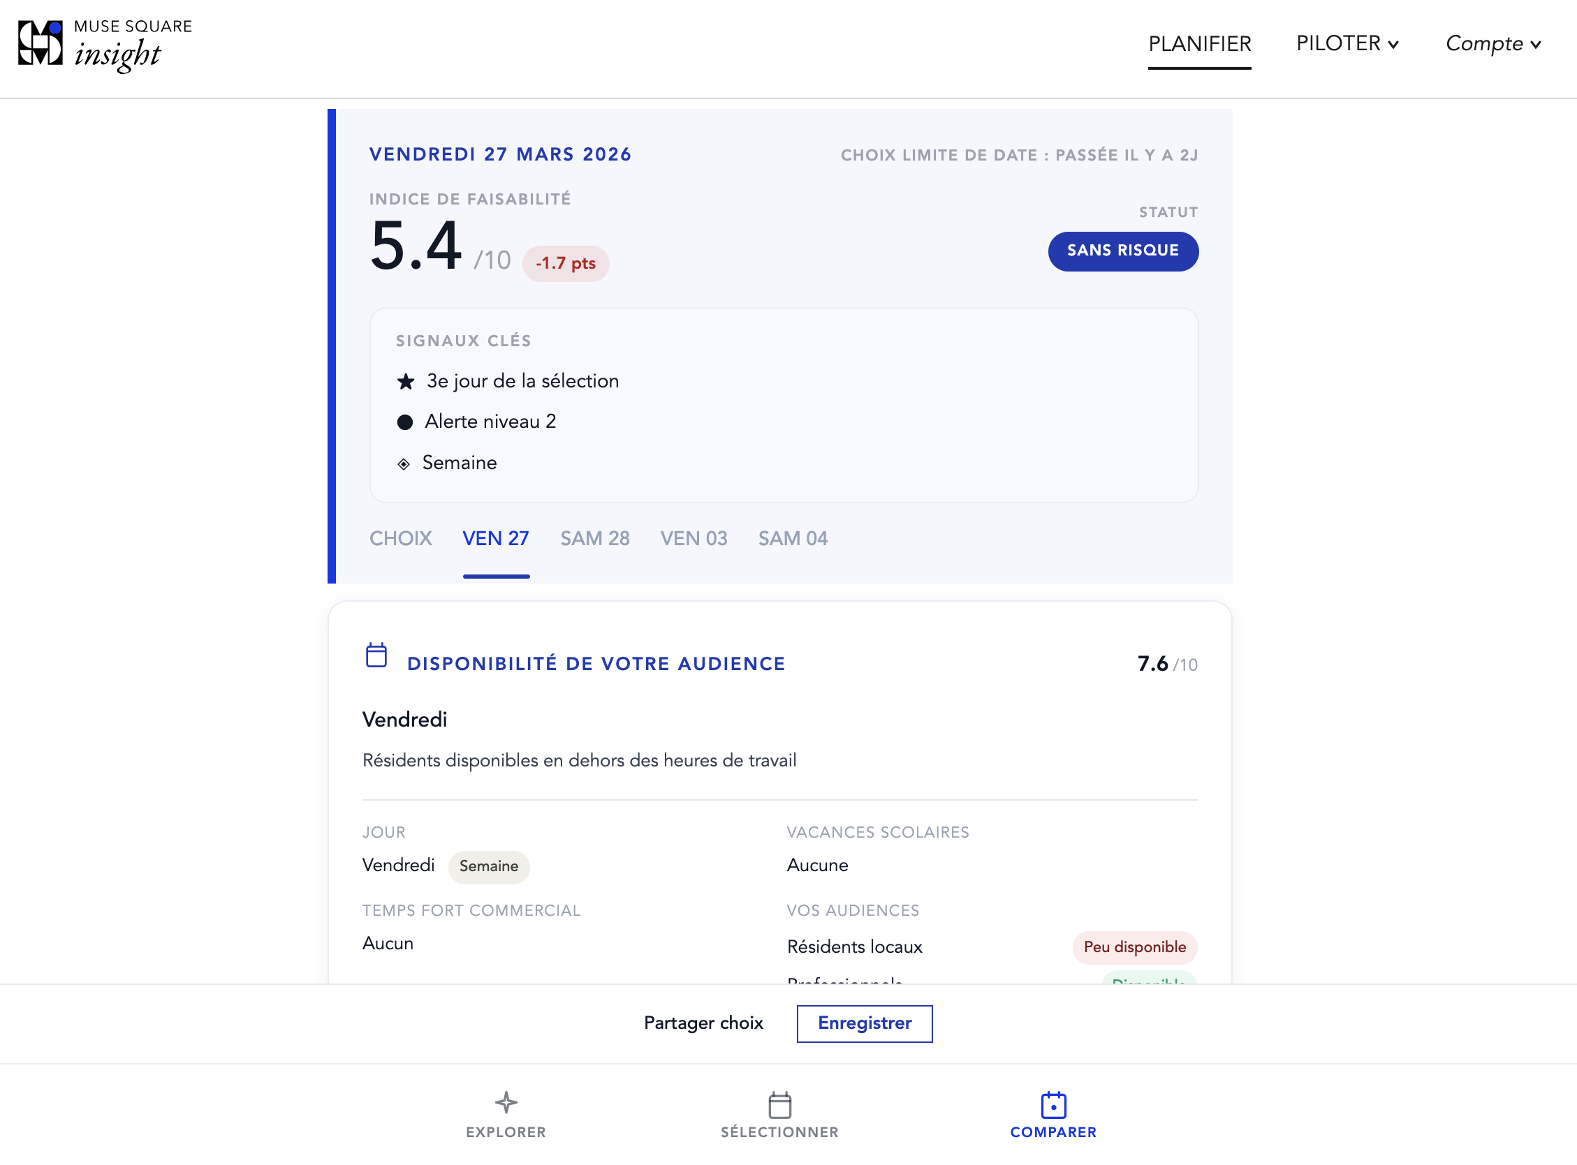Click the Muse Square Insight logo

[x=105, y=47]
